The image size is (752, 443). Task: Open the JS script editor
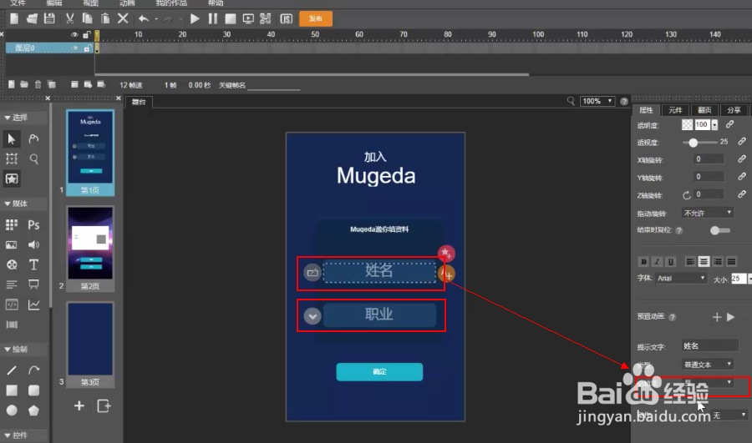pyautogui.click(x=286, y=18)
